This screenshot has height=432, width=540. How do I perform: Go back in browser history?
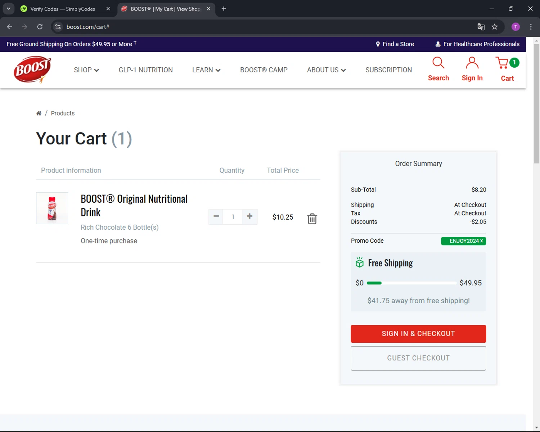point(10,27)
